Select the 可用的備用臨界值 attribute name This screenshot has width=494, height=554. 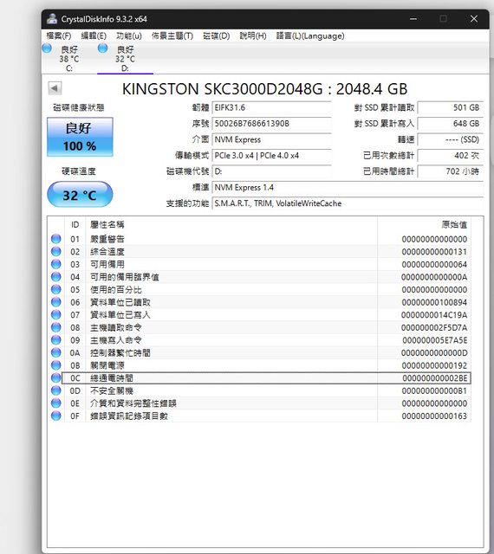(x=125, y=277)
